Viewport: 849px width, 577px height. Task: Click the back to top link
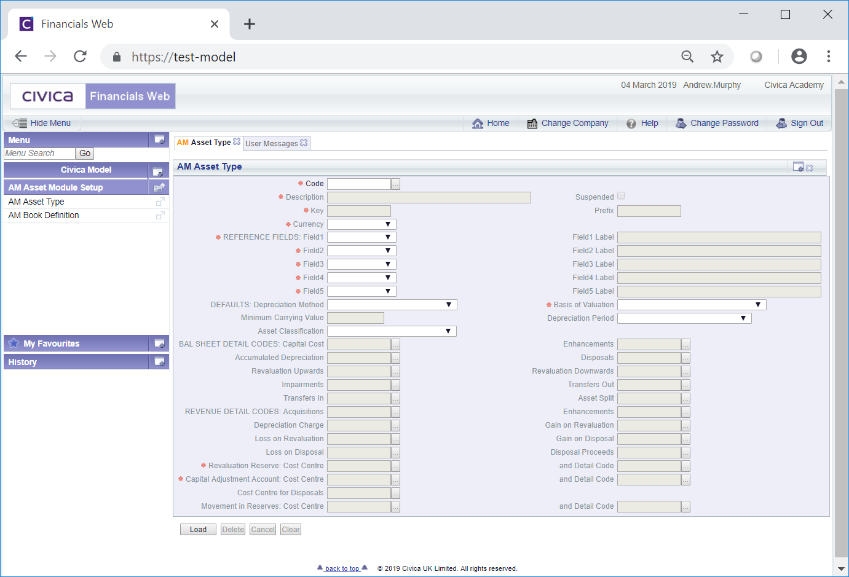pos(342,568)
